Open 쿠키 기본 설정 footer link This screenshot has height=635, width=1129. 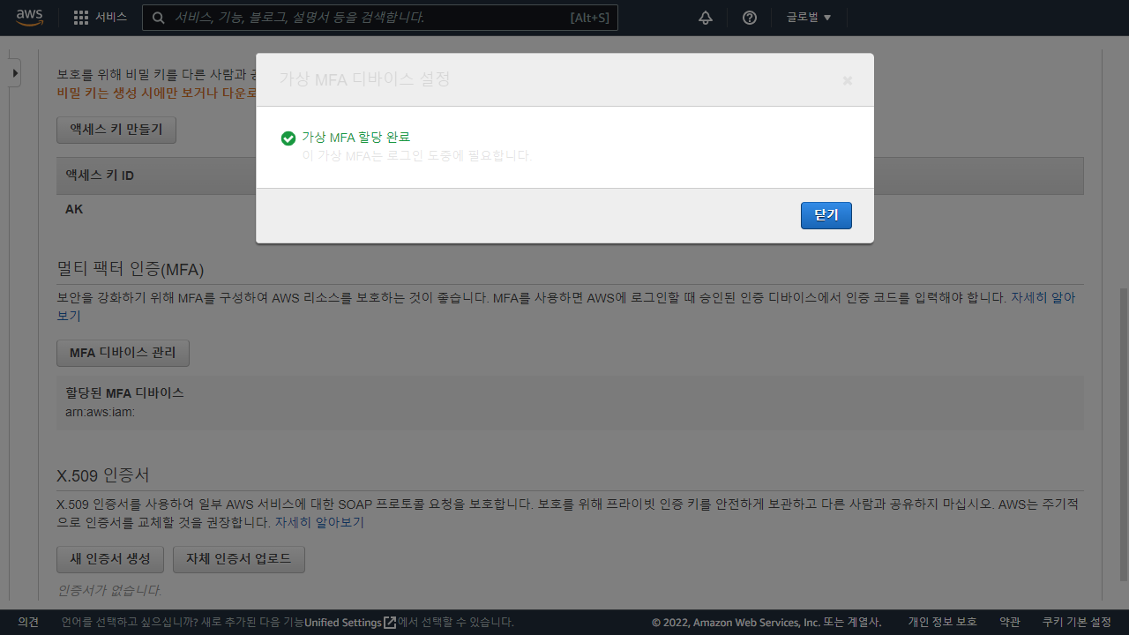click(x=1077, y=623)
